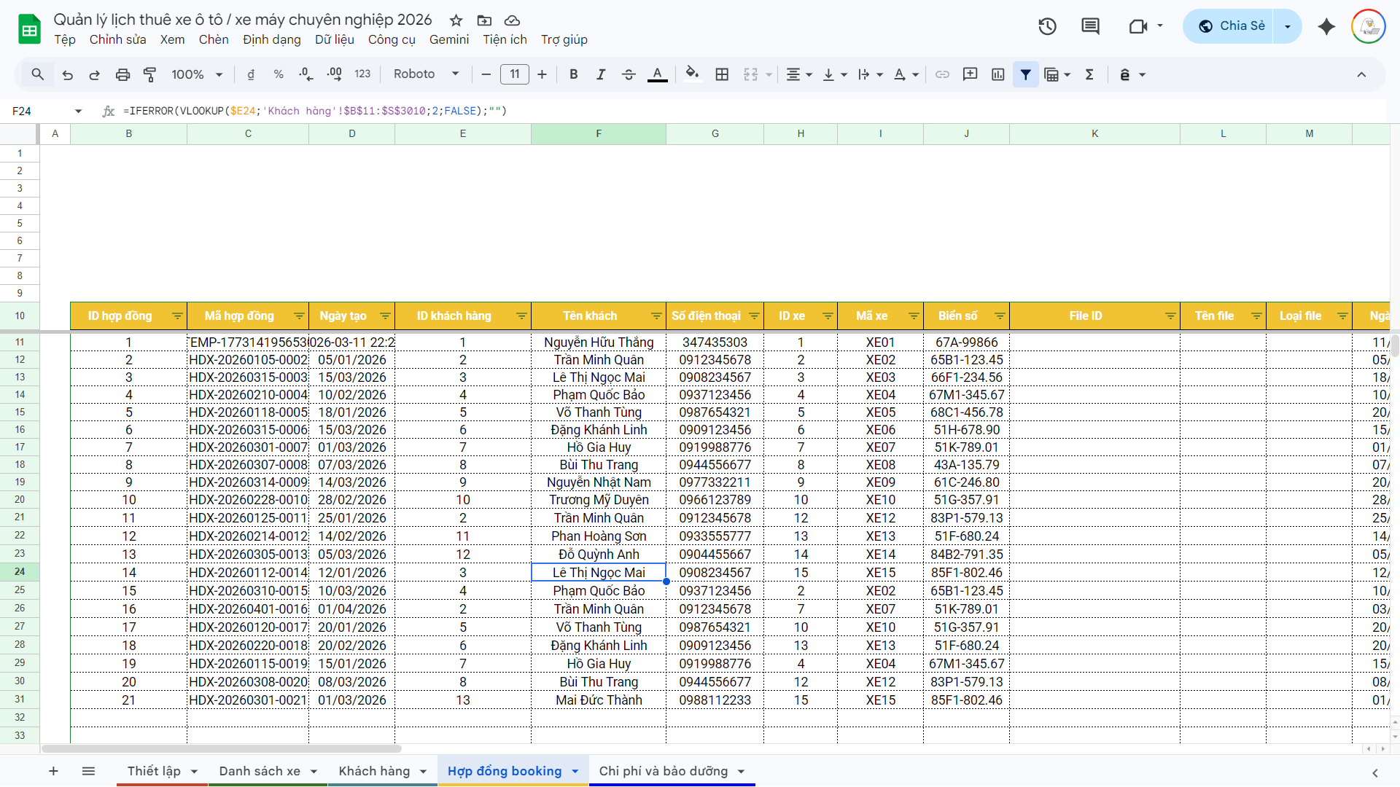Switch to the Danh sách xe sheet tab

tap(260, 771)
